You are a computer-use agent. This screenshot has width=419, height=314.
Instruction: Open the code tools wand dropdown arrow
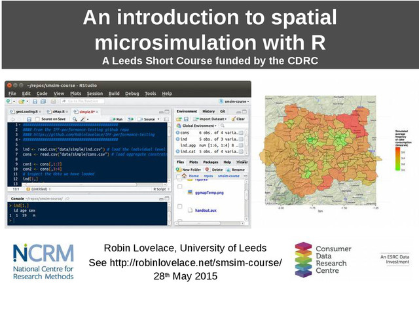88,119
